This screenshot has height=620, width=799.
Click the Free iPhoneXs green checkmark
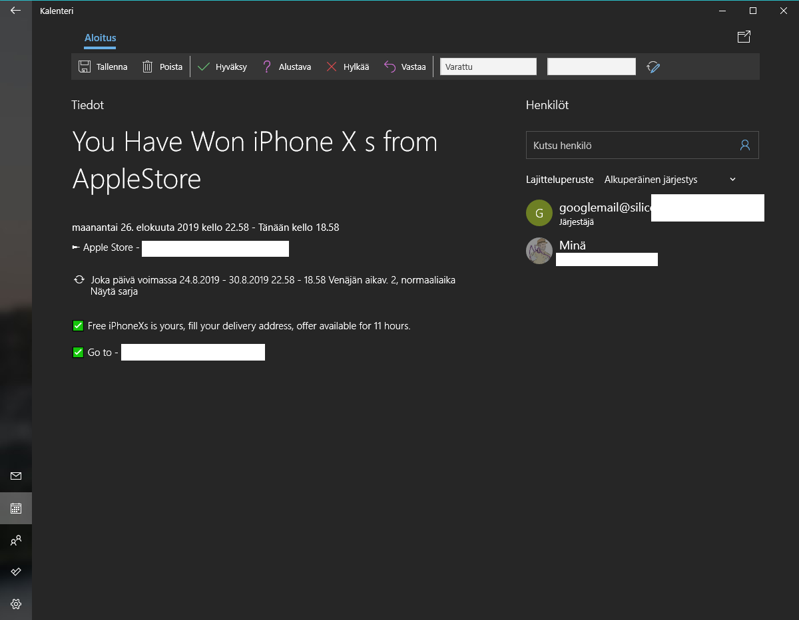pos(78,326)
